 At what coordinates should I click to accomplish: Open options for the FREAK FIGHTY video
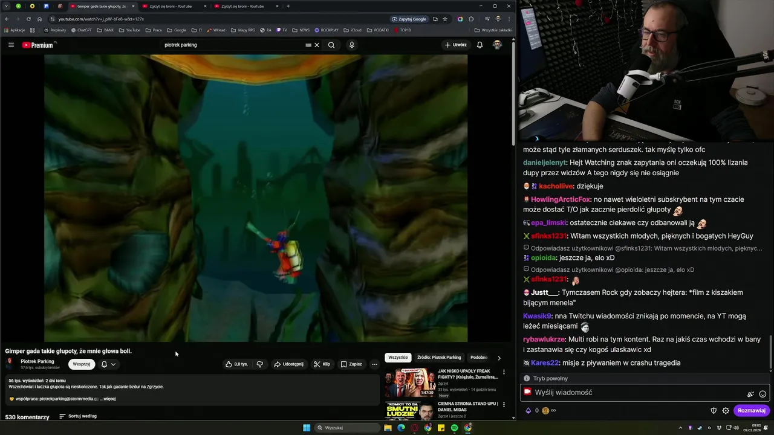click(x=504, y=372)
